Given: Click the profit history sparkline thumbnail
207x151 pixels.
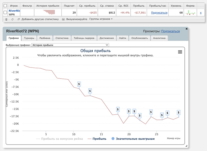Looking at the screenshot, I should [49, 12].
